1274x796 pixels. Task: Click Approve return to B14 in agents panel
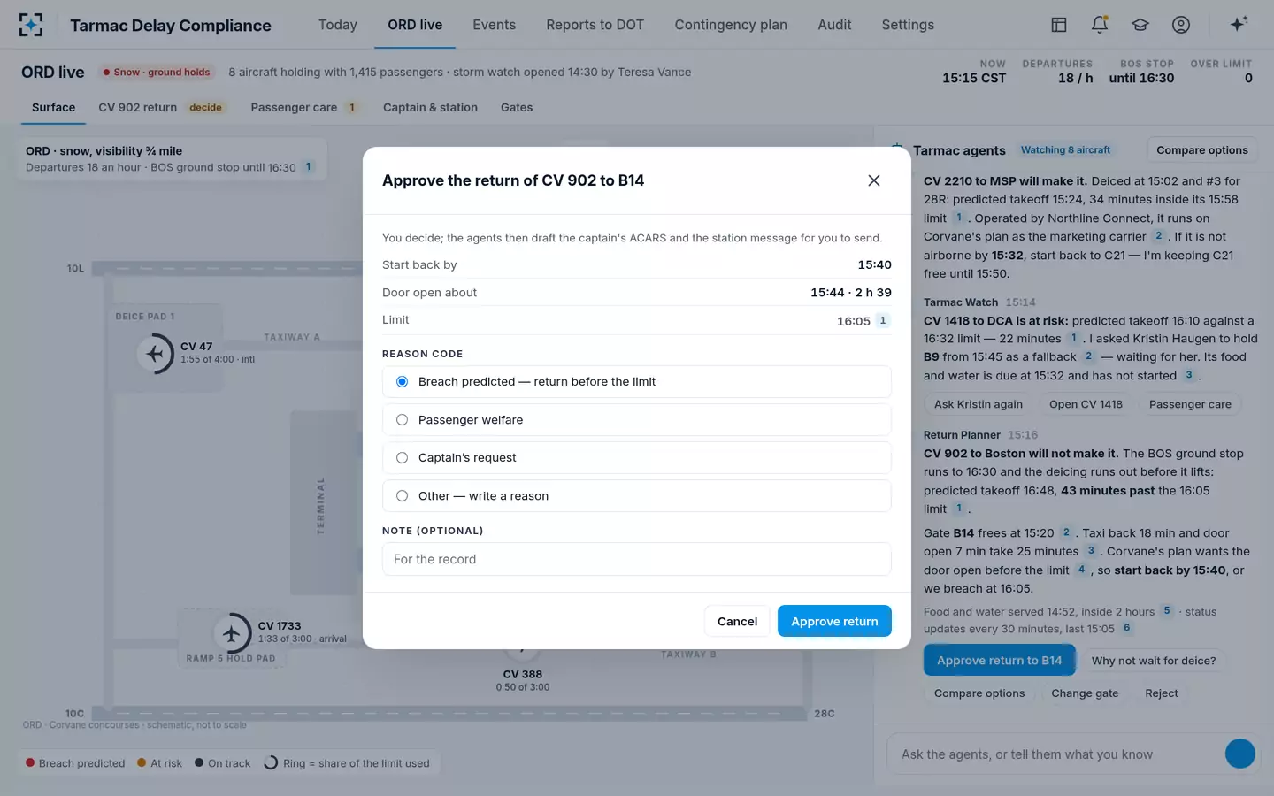[x=999, y=661]
